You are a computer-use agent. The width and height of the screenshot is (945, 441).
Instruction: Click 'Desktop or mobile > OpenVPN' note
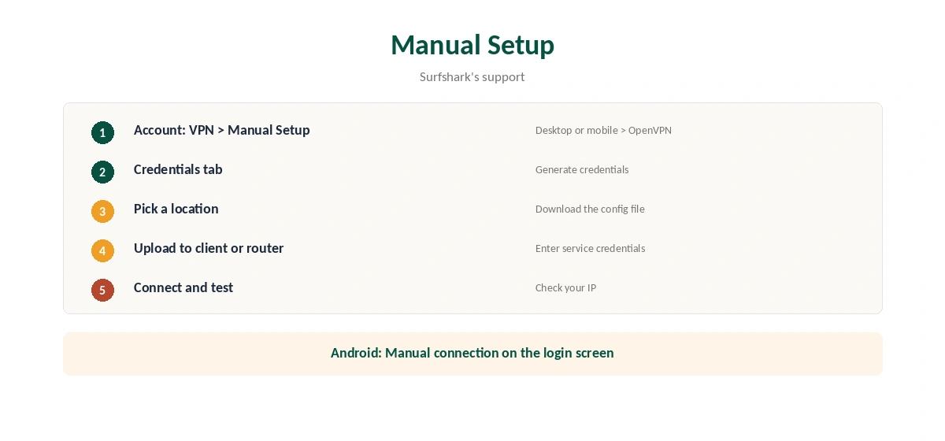[603, 130]
